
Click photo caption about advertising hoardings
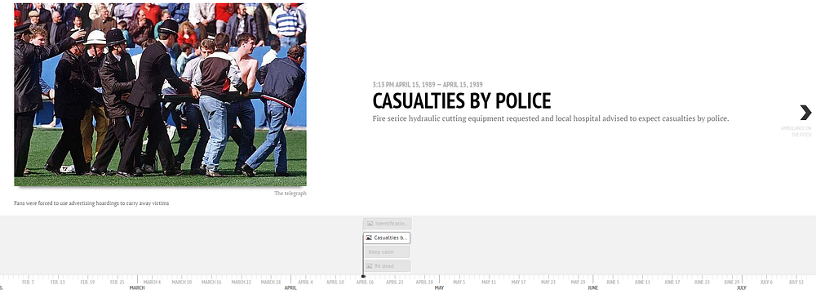[x=91, y=203]
